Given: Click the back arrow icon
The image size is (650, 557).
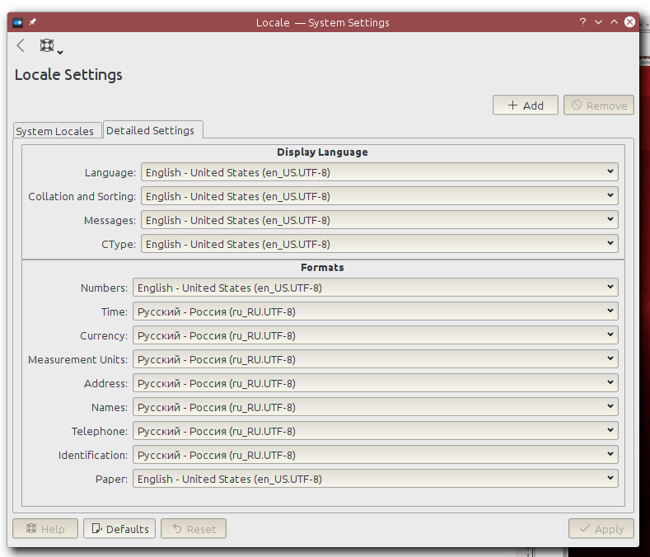Looking at the screenshot, I should pos(21,46).
